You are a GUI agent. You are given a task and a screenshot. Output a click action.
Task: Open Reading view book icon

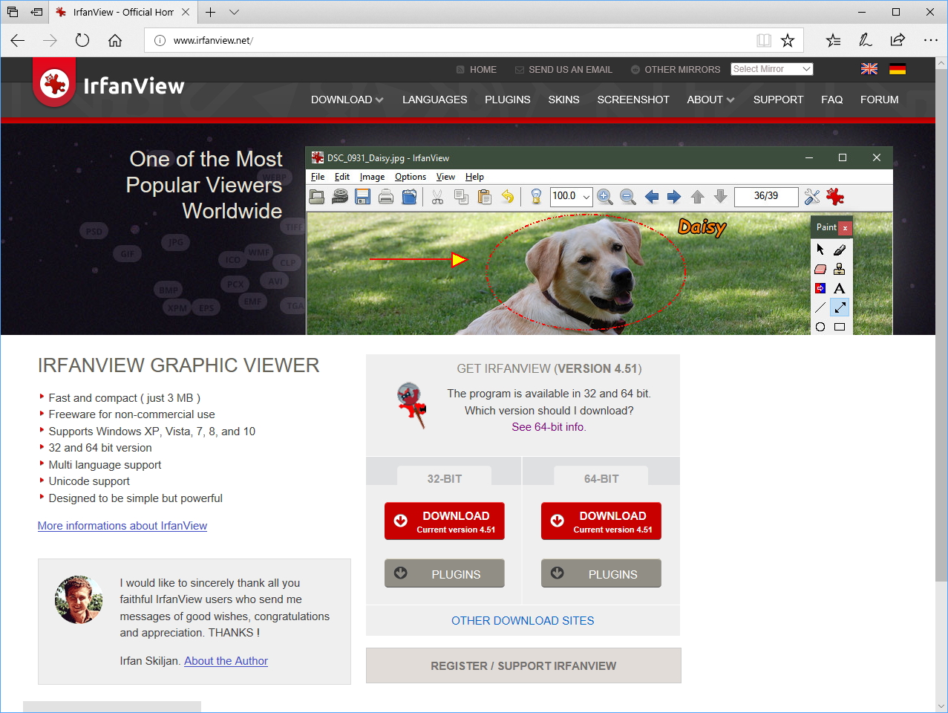764,40
